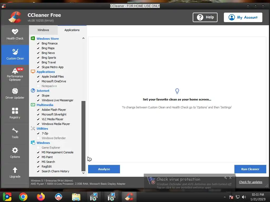Image resolution: width=270 pixels, height=202 pixels.
Task: Uncheck Adobe Flash Player
Action: 38,110
